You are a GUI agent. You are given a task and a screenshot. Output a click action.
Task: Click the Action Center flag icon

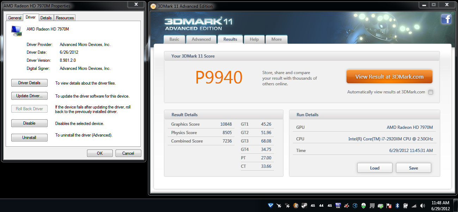coord(389,206)
